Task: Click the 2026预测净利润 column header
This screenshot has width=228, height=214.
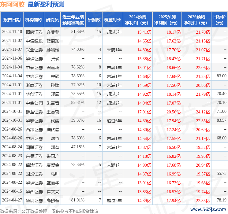Action: (x=196, y=20)
